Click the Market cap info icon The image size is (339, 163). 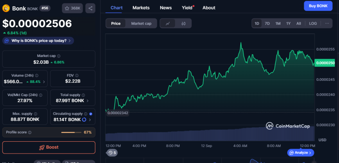pos(59,56)
